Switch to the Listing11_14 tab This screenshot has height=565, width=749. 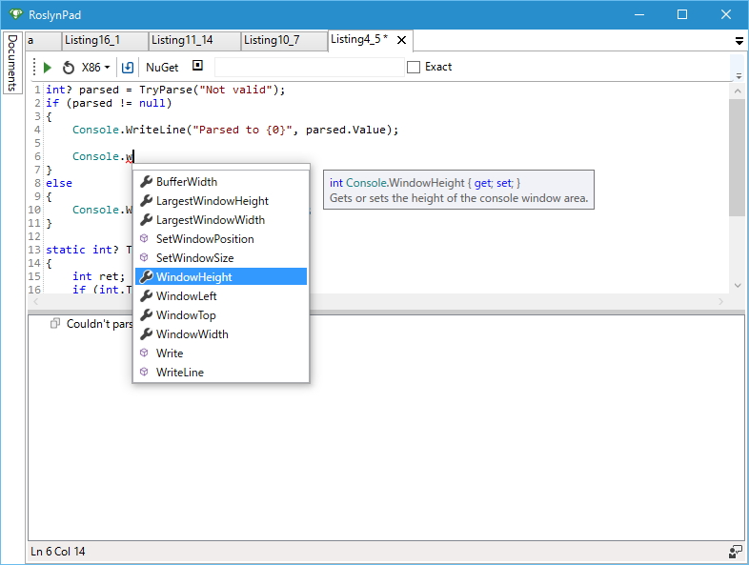(x=194, y=41)
